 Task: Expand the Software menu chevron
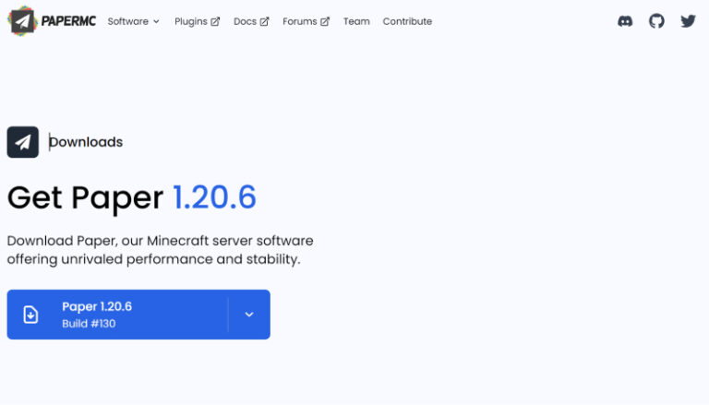click(156, 22)
